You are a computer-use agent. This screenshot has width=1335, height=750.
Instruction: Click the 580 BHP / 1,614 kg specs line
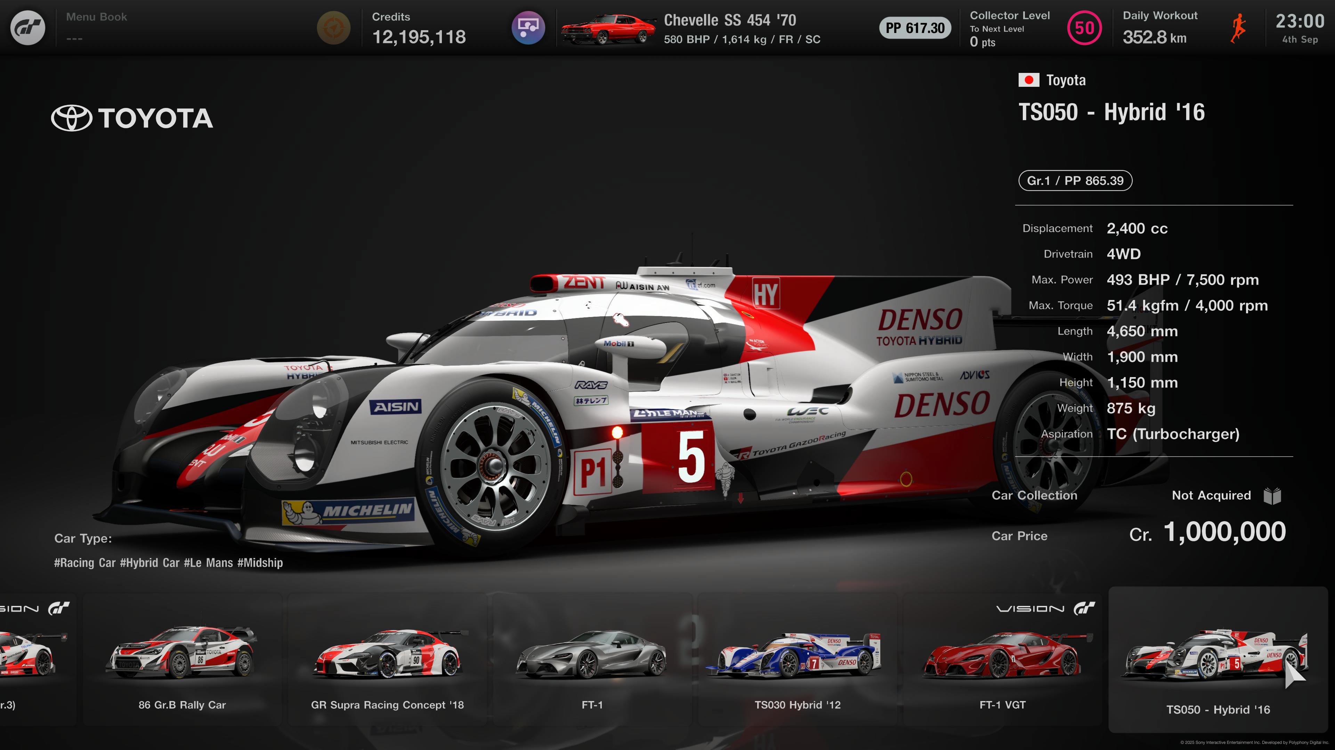tap(742, 39)
